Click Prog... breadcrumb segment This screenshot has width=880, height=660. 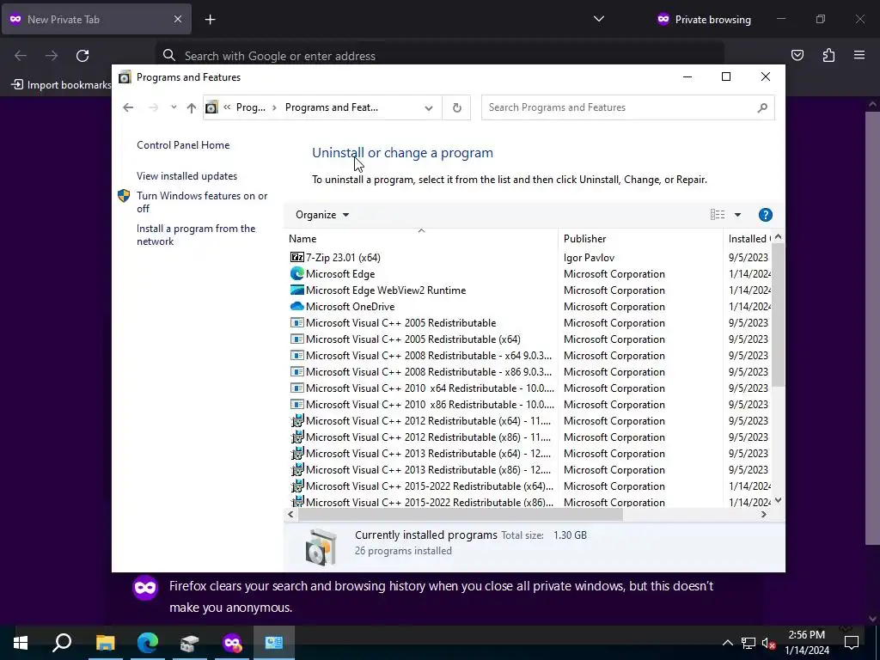(x=251, y=107)
